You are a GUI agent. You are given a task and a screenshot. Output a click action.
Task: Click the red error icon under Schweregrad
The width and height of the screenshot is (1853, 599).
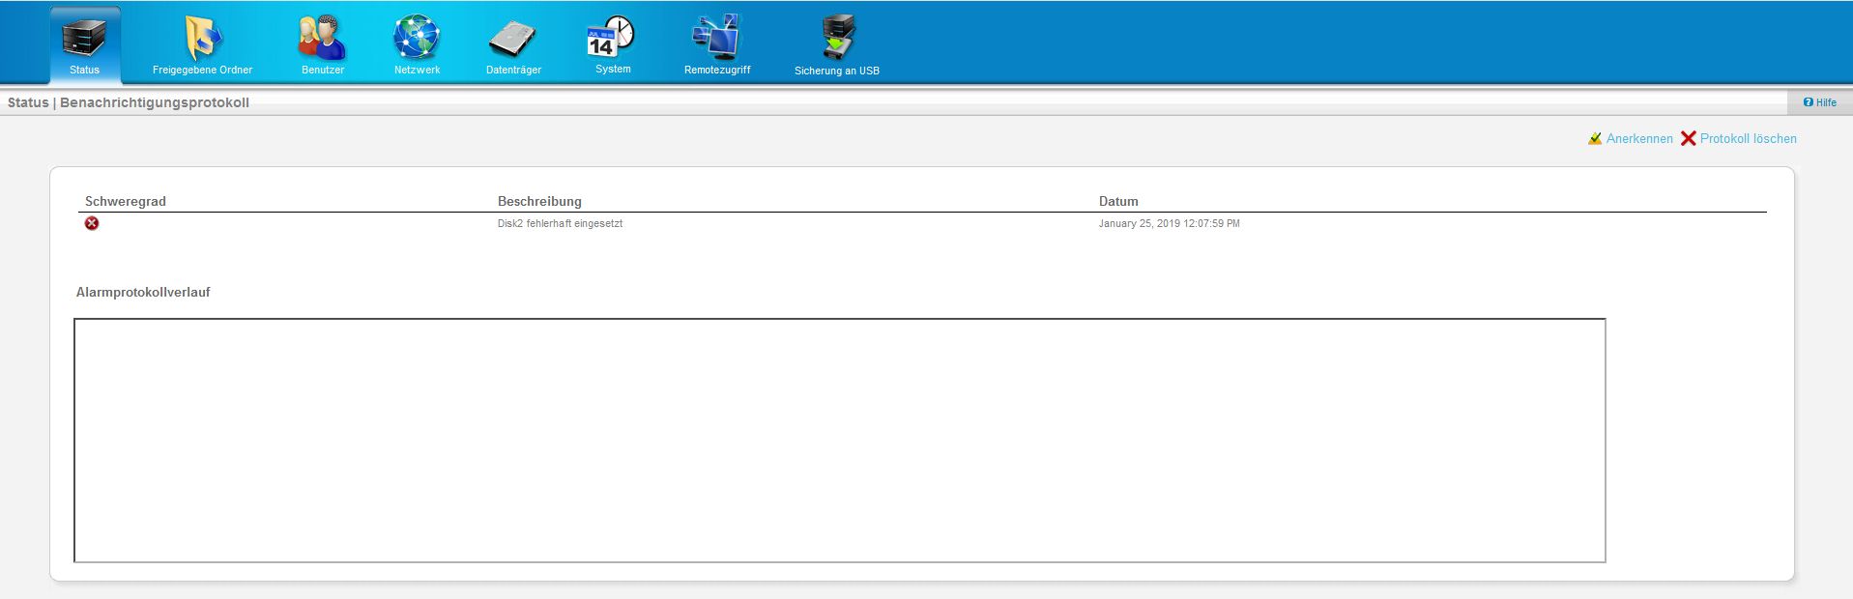click(x=92, y=223)
